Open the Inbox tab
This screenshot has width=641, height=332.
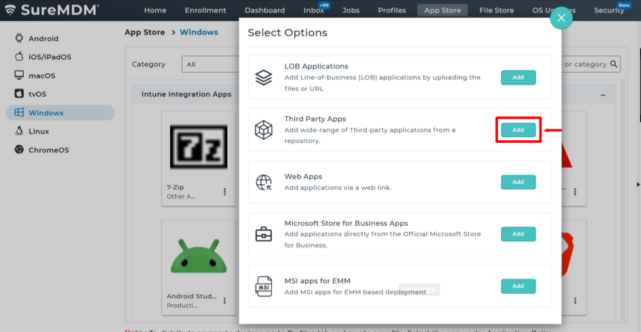(x=314, y=10)
